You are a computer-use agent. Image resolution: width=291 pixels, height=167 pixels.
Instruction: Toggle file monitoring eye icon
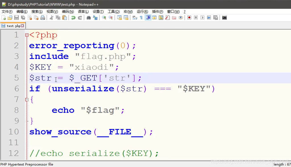pos(181,18)
